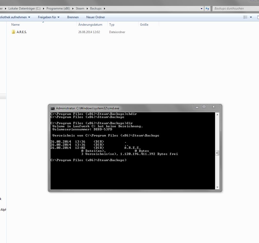The width and height of the screenshot is (259, 243).
Task: Expand breadcrumb arrow after Backups
Action: (x=104, y=8)
